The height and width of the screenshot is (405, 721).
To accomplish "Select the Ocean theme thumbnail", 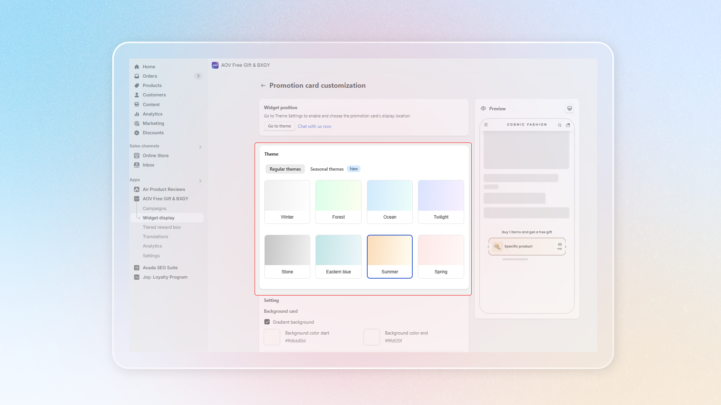I will (389, 201).
